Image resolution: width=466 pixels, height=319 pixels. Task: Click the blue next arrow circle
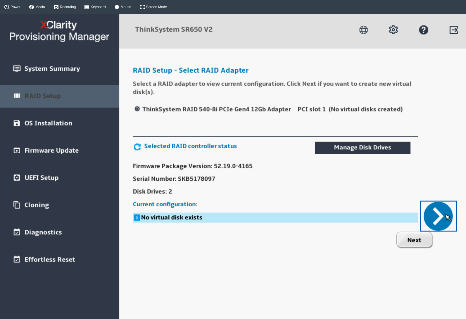[438, 216]
